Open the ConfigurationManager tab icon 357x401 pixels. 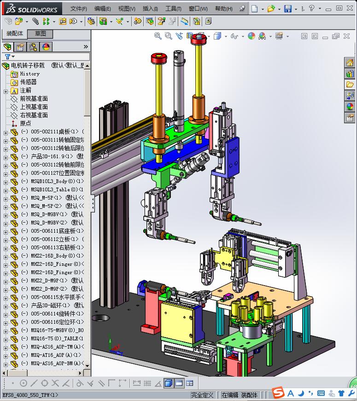click(33, 47)
